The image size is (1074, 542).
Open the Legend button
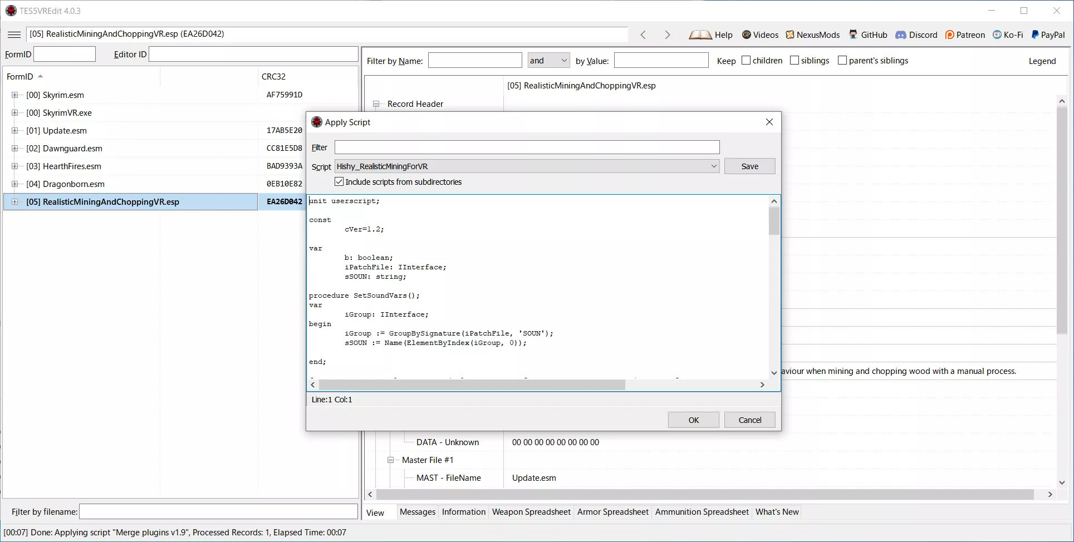coord(1042,61)
